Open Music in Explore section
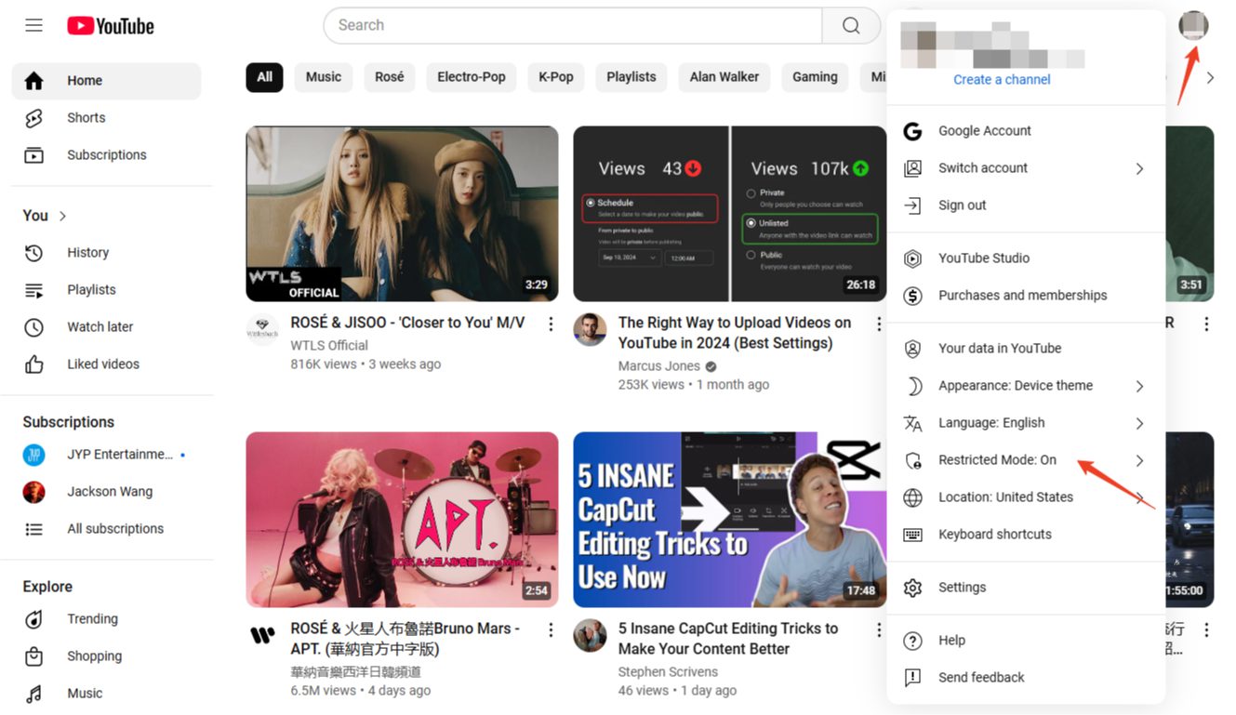This screenshot has width=1236, height=715. [x=106, y=694]
